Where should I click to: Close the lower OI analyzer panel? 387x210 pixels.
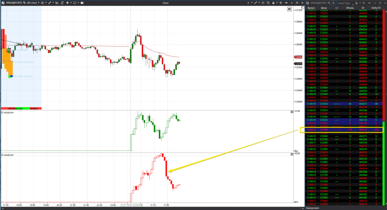[x=292, y=154]
